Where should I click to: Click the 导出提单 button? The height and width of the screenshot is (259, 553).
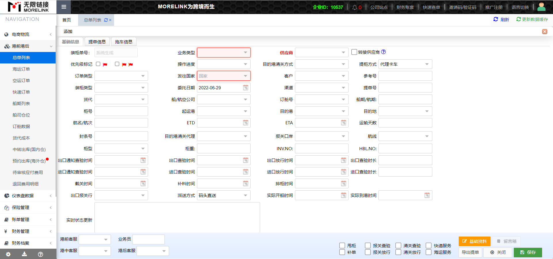[470, 252]
